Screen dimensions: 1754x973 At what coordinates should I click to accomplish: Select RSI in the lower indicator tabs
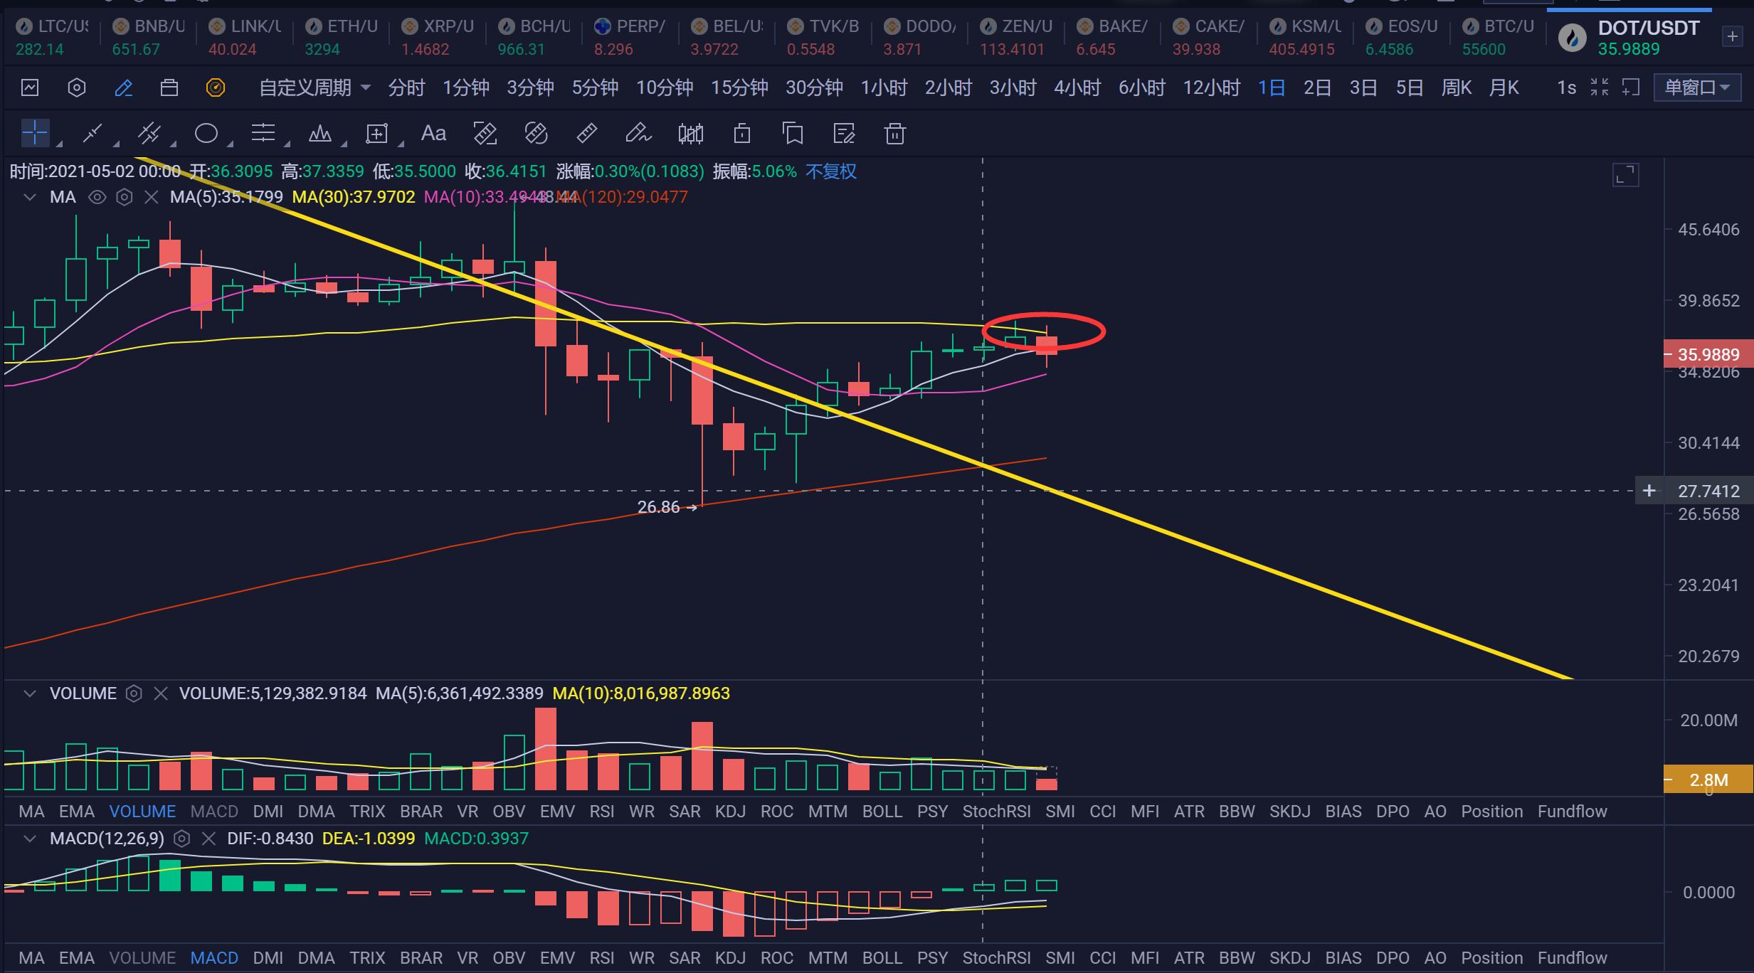(x=601, y=957)
